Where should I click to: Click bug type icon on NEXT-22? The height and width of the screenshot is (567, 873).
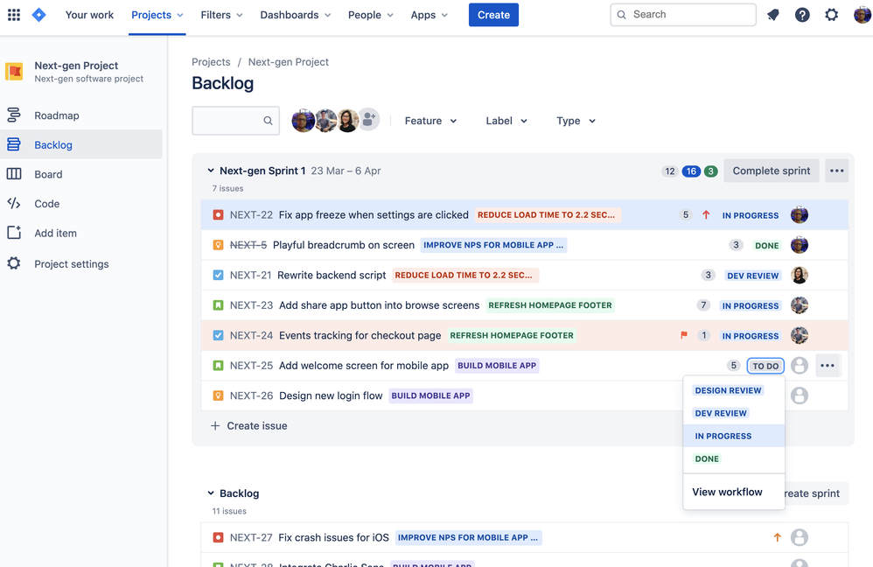tap(219, 215)
